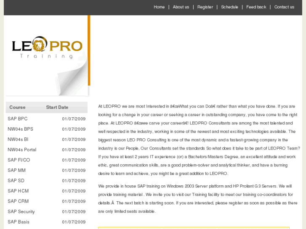The width and height of the screenshot is (306, 229).
Task: Select the SAP Basis course
Action: [19, 222]
